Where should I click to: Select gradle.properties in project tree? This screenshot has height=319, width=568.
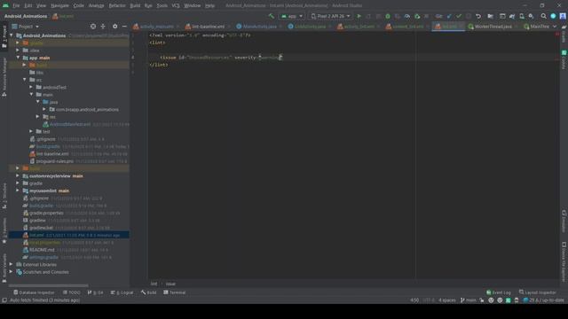(46, 213)
